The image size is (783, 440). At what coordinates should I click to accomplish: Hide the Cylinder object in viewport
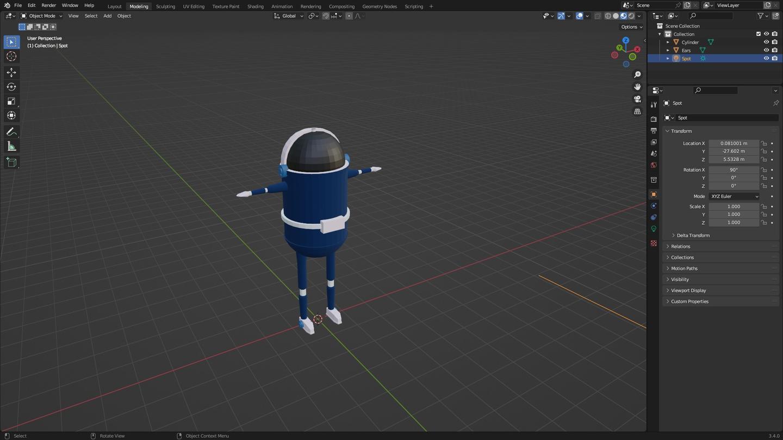tap(766, 42)
